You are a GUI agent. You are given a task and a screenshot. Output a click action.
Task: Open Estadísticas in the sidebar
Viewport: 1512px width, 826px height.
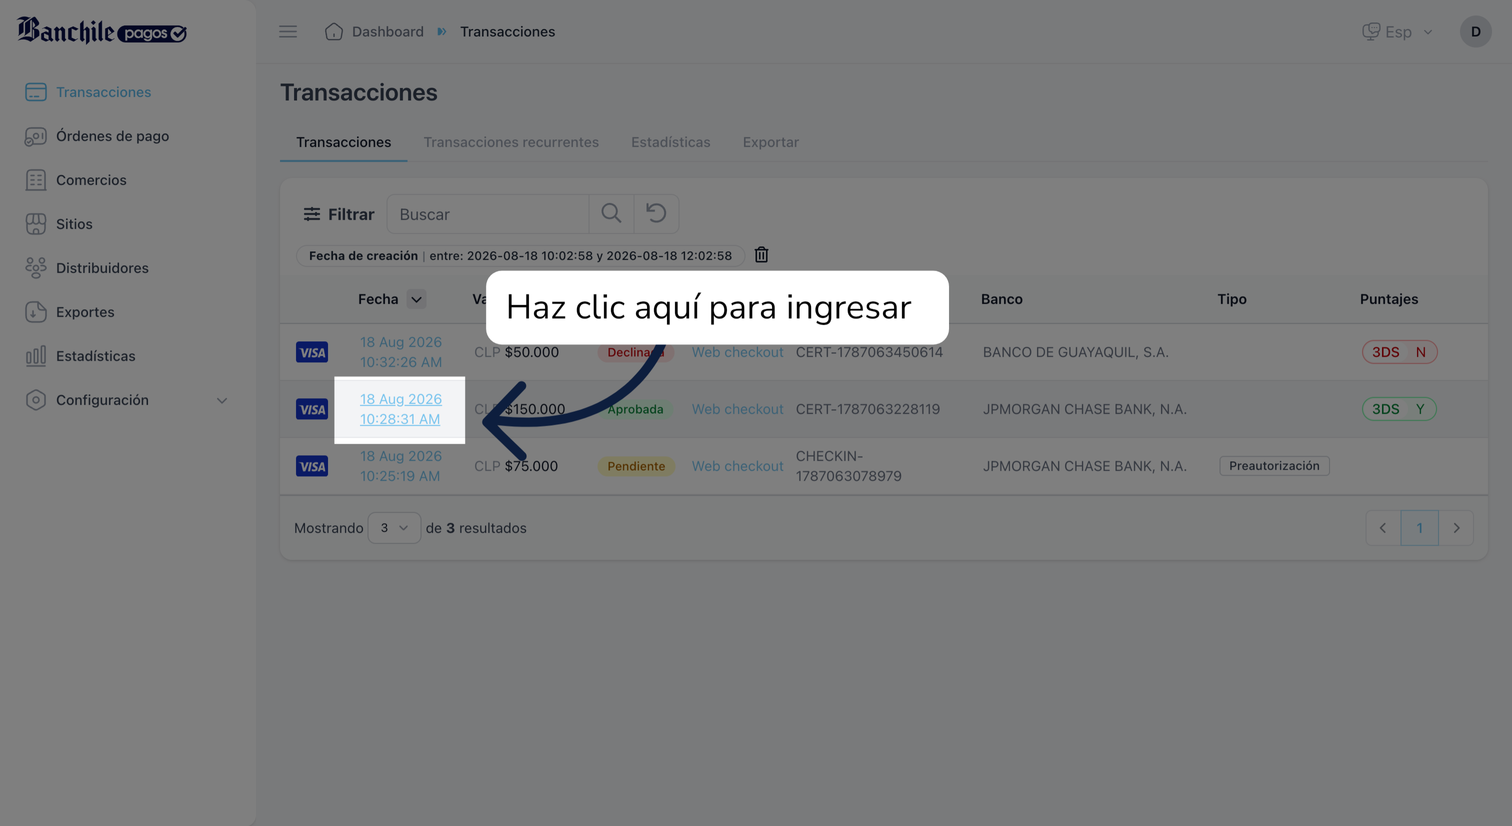tap(80, 356)
